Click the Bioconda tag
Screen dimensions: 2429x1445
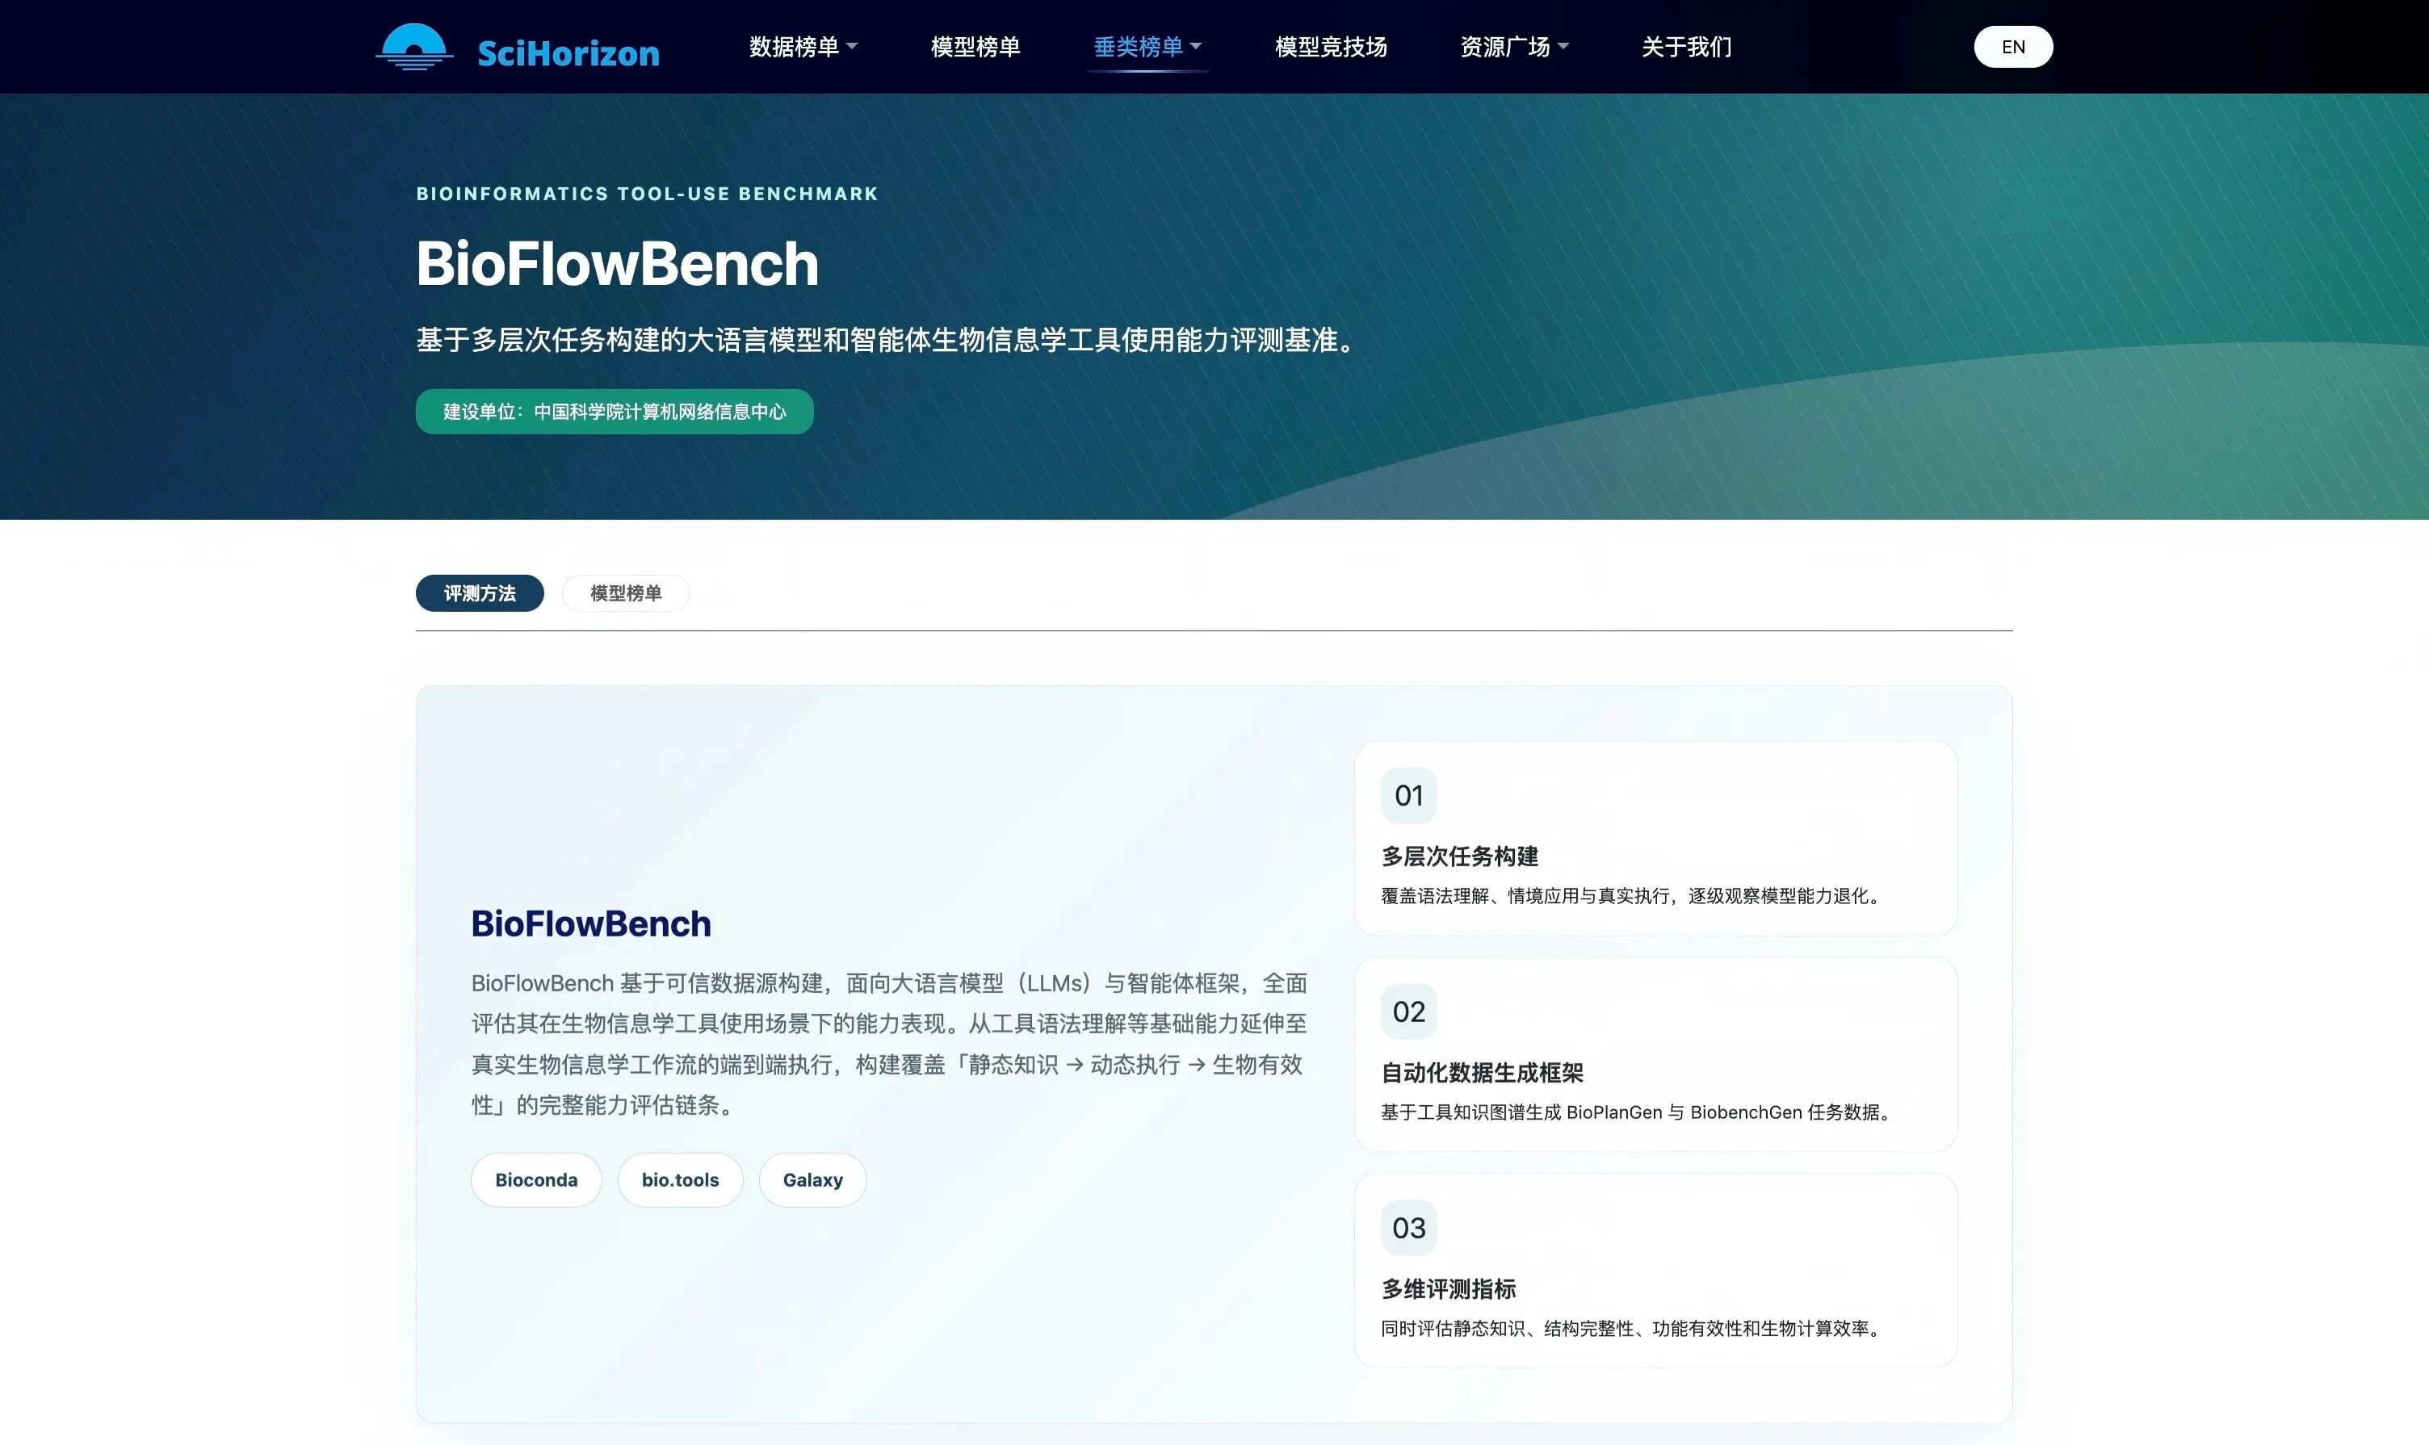point(537,1180)
